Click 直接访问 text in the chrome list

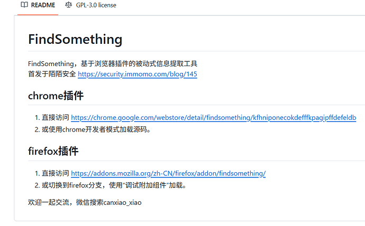point(56,118)
